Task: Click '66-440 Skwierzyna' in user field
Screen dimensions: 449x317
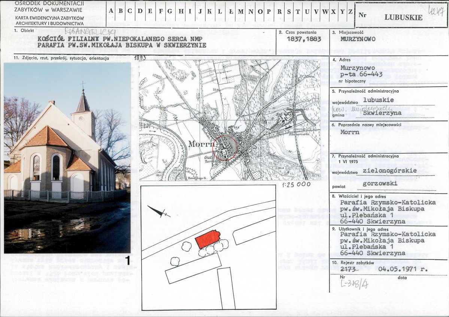Action: pyautogui.click(x=373, y=253)
